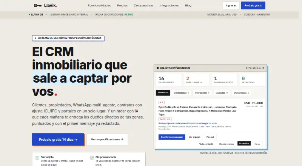Visit the Blog link

[188, 5]
